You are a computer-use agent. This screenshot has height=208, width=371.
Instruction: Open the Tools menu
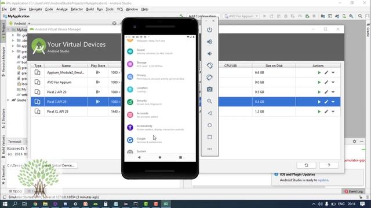coord(110,9)
